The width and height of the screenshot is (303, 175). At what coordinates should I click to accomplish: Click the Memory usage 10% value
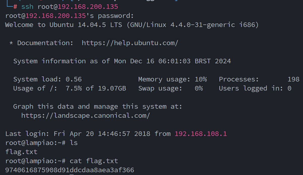click(201, 79)
